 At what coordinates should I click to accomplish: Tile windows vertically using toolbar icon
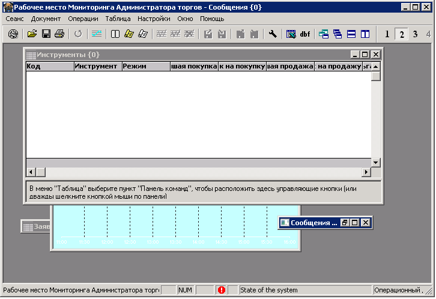pyautogui.click(x=365, y=34)
